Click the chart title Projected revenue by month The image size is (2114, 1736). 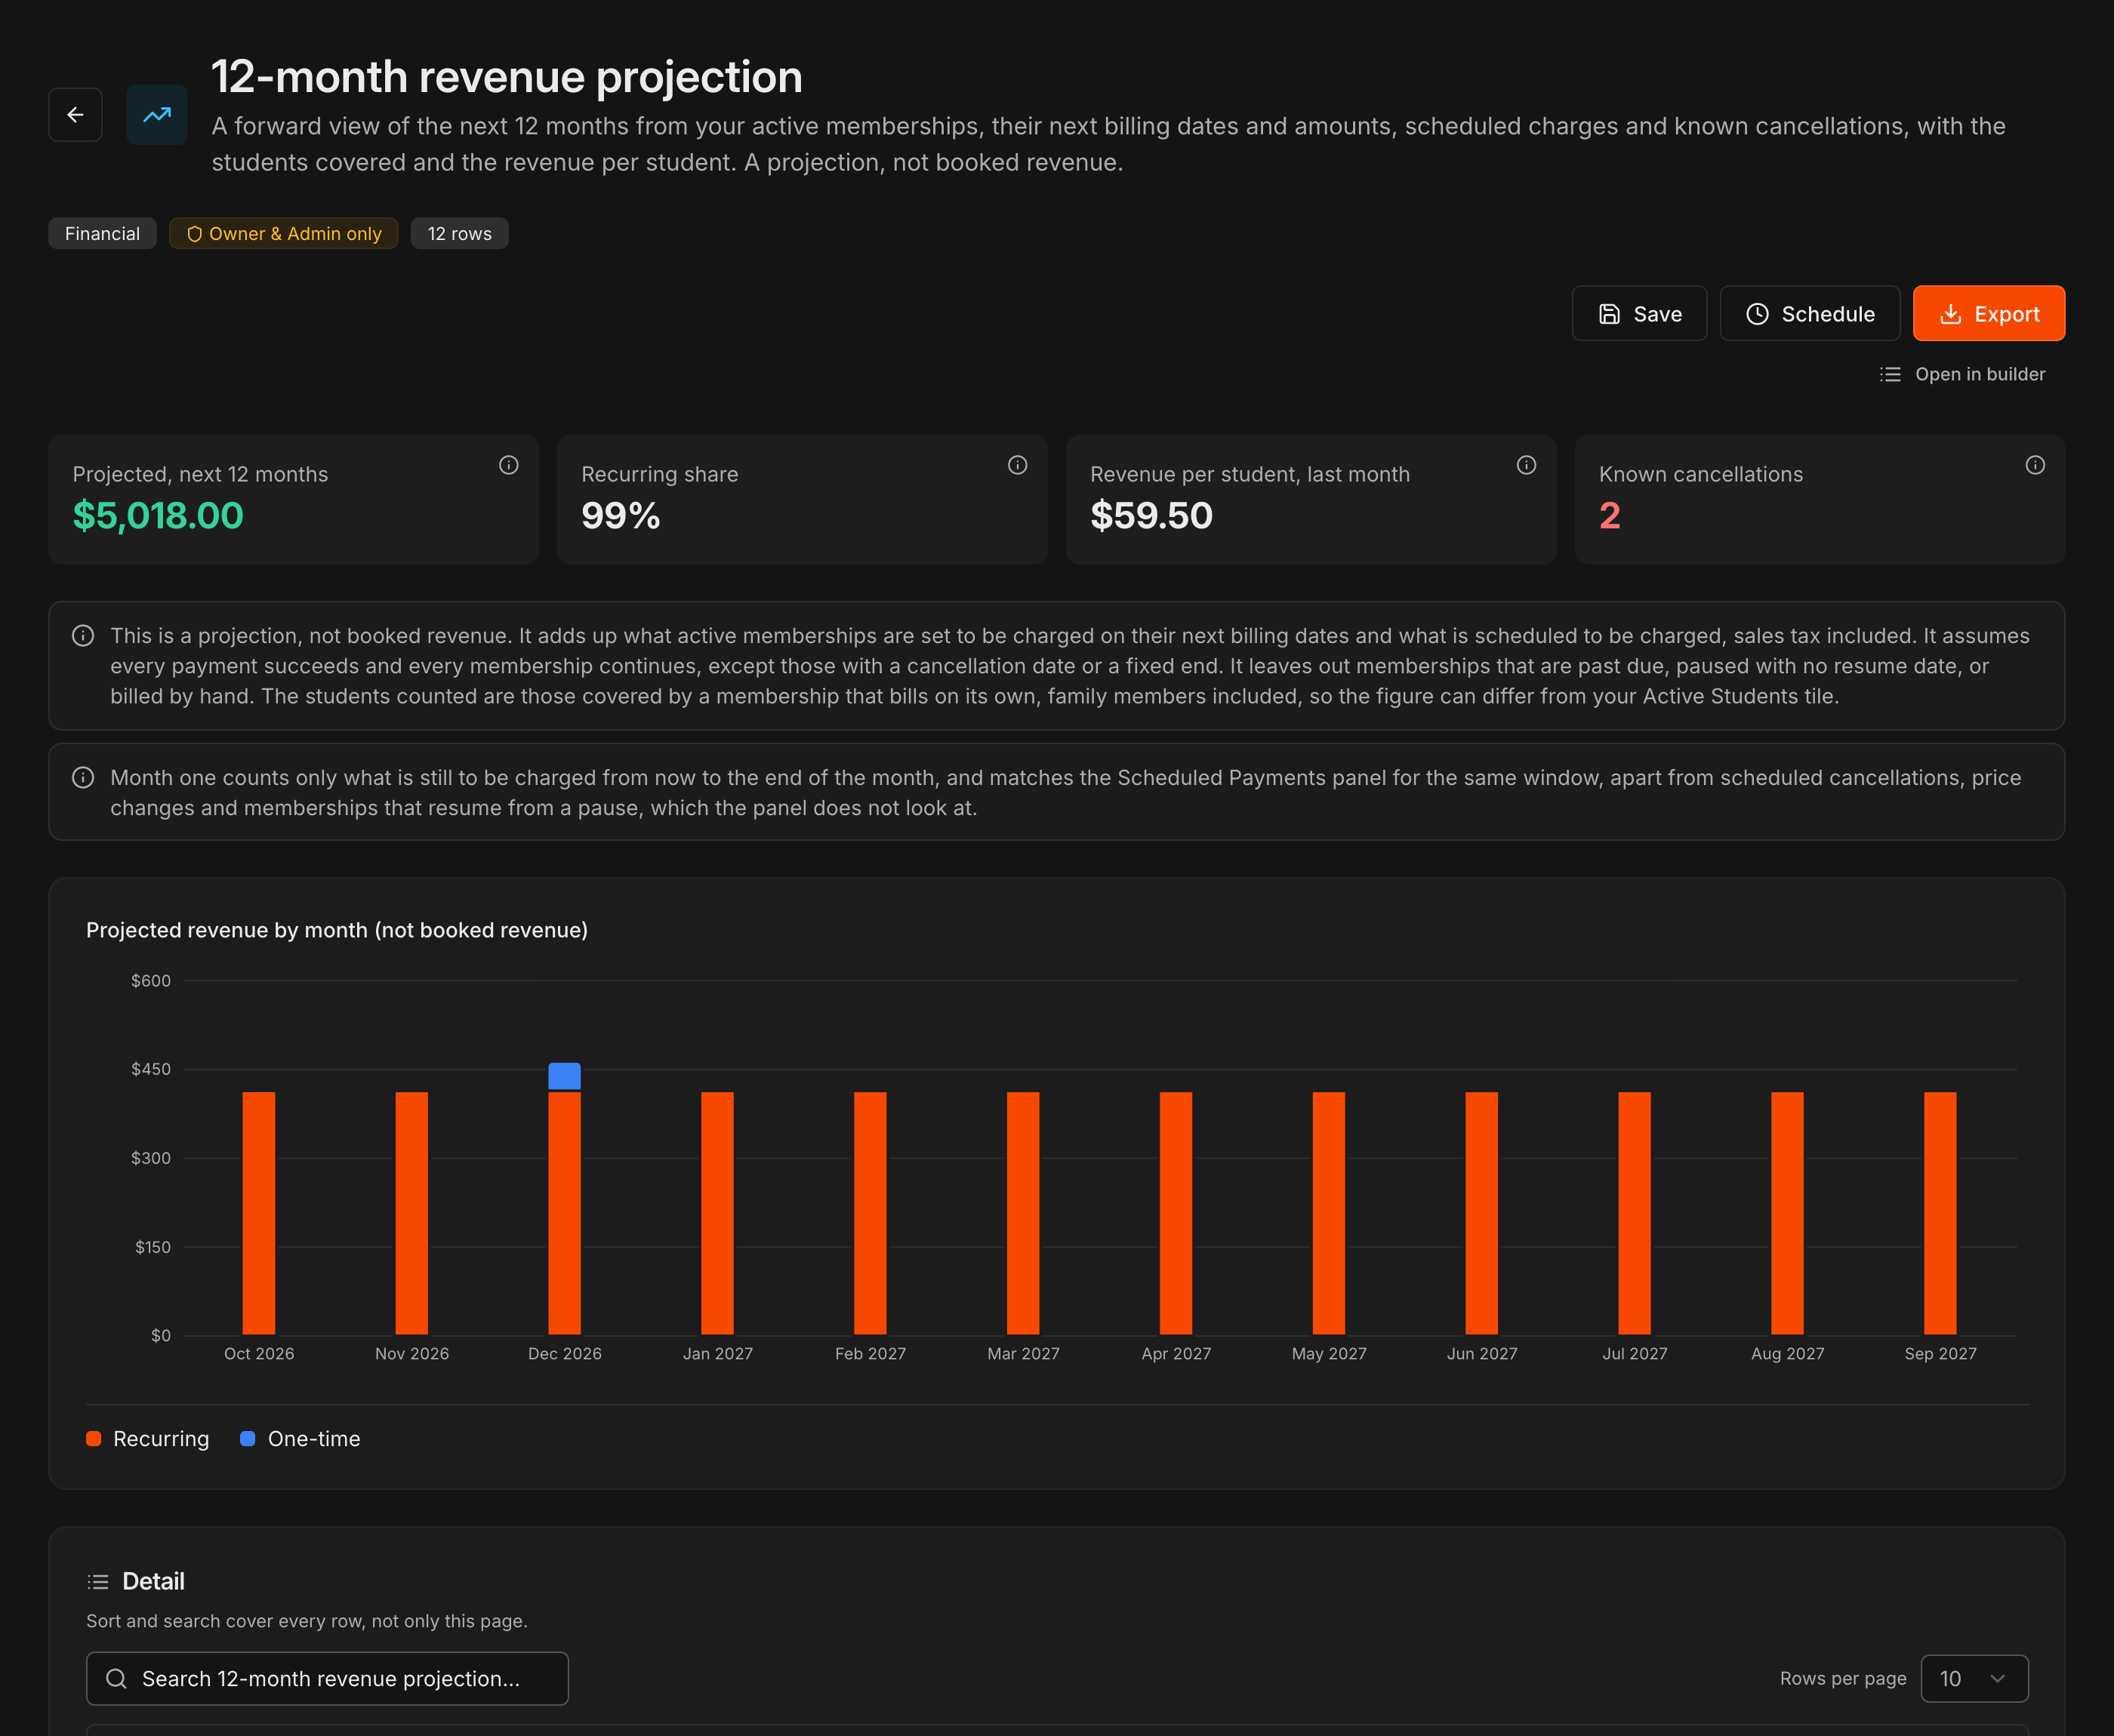(x=337, y=930)
